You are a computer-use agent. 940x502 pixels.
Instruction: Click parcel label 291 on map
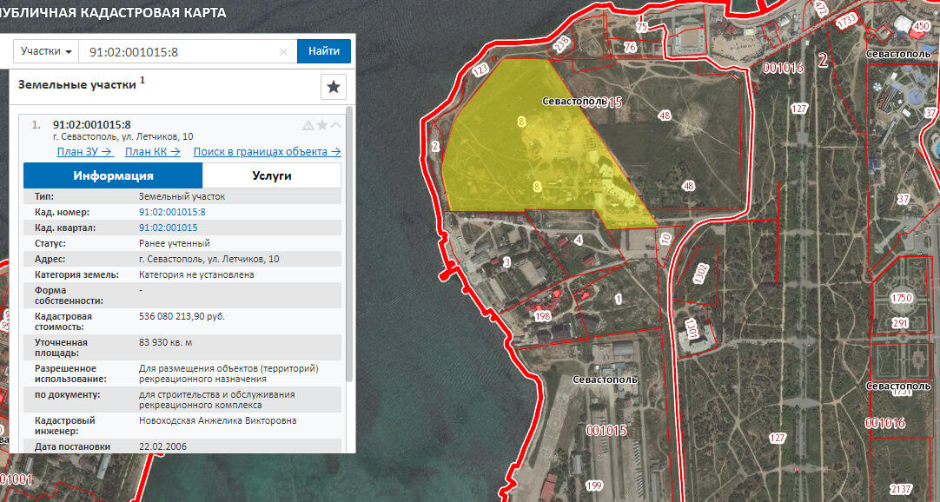point(900,323)
